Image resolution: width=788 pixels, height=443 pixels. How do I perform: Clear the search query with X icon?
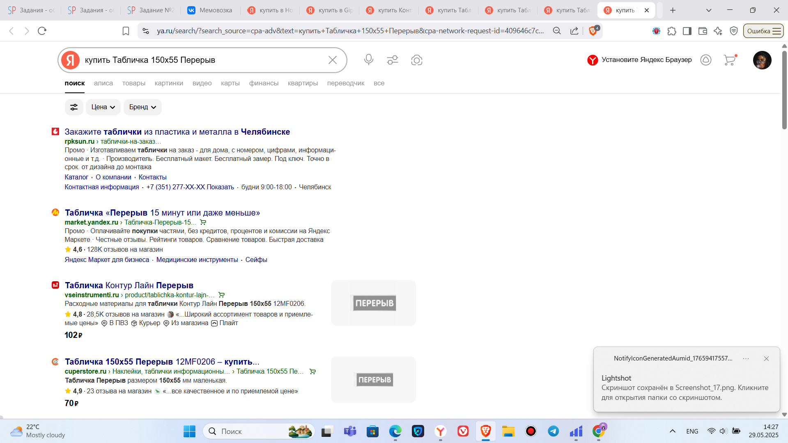tap(333, 60)
